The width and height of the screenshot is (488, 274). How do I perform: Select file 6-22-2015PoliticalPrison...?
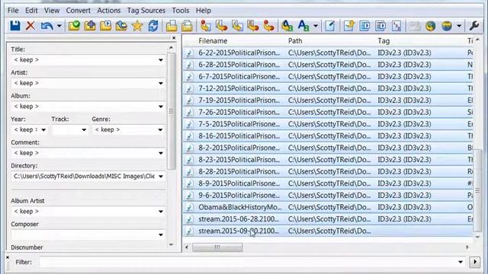[x=239, y=53]
